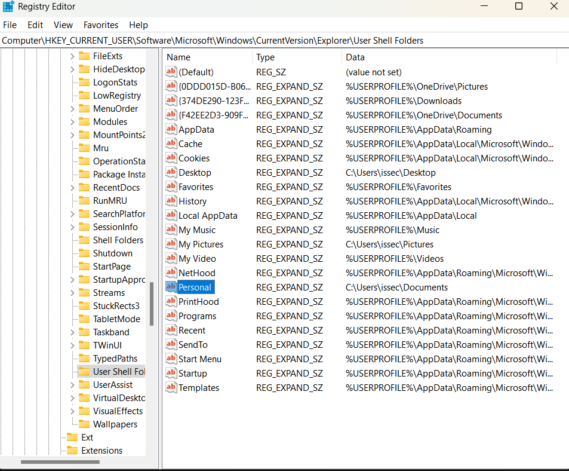Click the C:\Users\issec\Documents data cell
This screenshot has width=569, height=471.
(396, 288)
